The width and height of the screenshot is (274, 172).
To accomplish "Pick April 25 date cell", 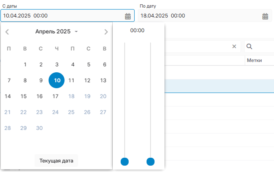I will tap(71, 112).
